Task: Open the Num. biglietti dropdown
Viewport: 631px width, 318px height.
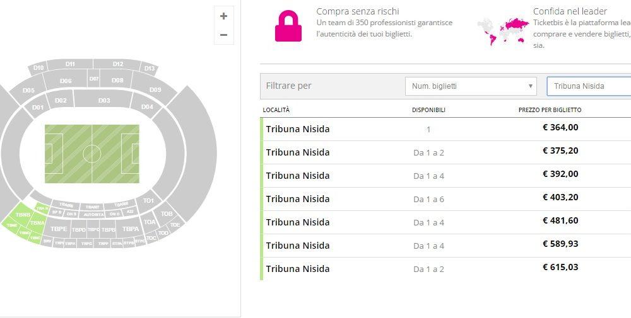Action: [x=471, y=86]
